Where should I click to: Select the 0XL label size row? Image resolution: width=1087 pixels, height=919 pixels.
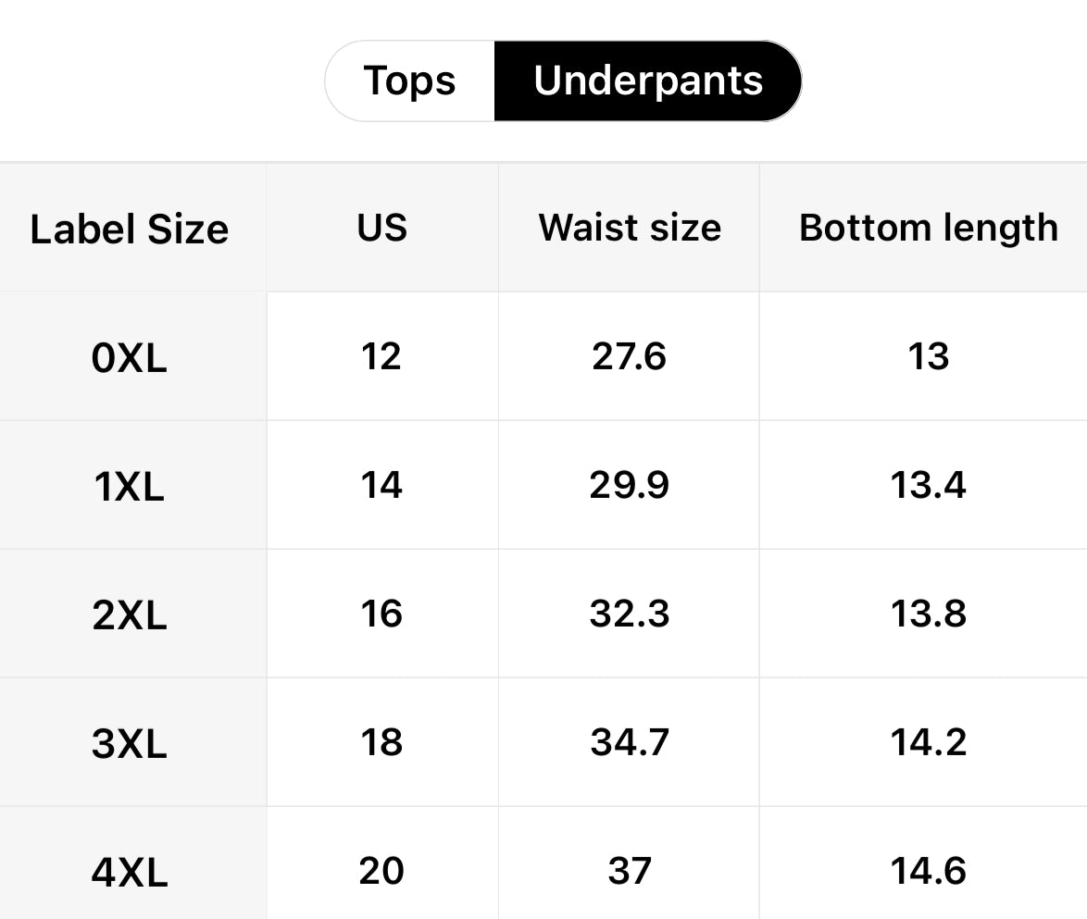(130, 357)
